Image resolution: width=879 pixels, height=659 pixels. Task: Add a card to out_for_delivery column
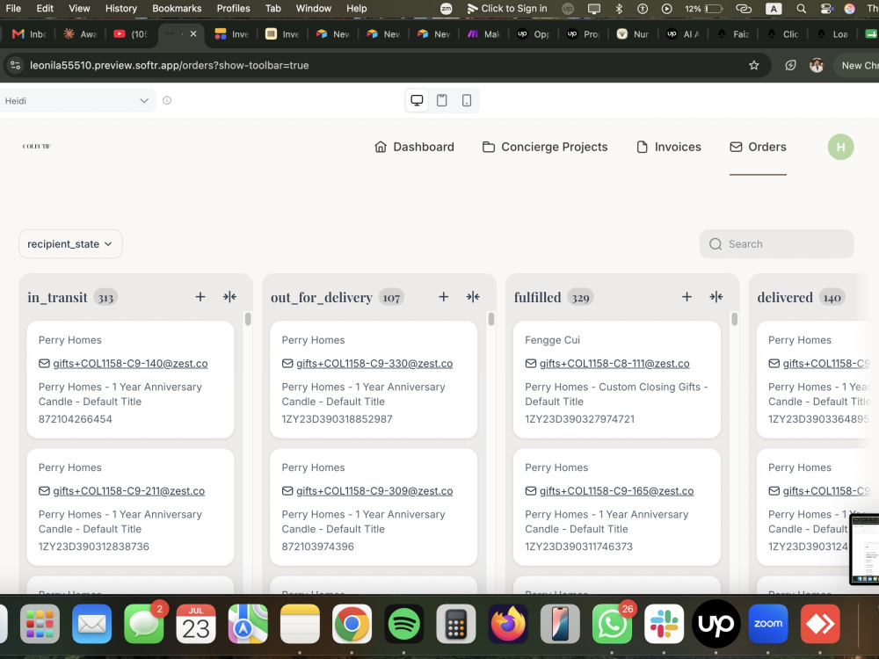coord(443,297)
